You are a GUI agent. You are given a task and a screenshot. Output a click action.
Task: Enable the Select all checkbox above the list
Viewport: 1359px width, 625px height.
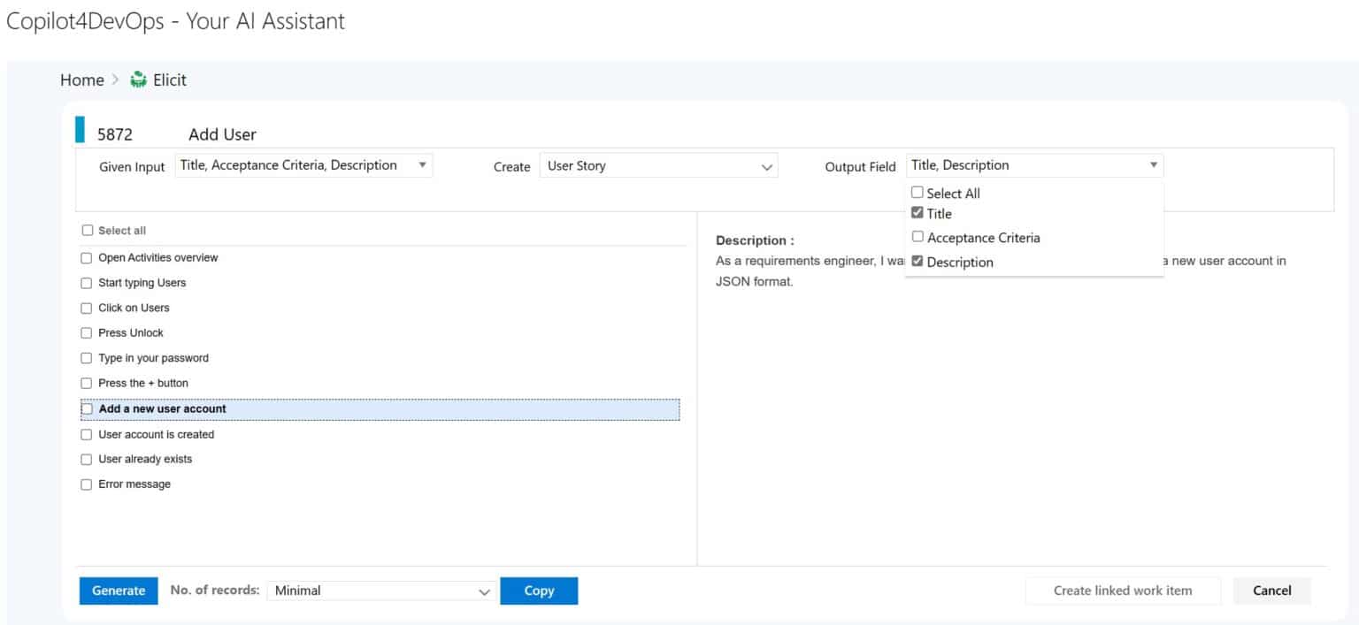[x=86, y=230]
